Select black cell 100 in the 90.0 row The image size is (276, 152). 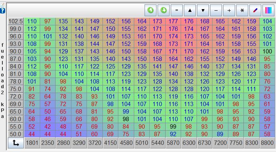point(267,51)
